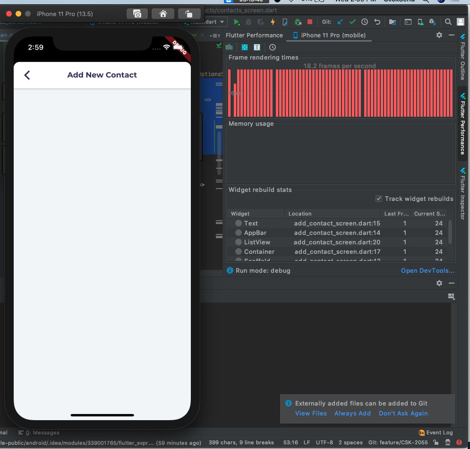Screen dimensions: 470x449
Task: Open Event Log tool window
Action: click(436, 432)
